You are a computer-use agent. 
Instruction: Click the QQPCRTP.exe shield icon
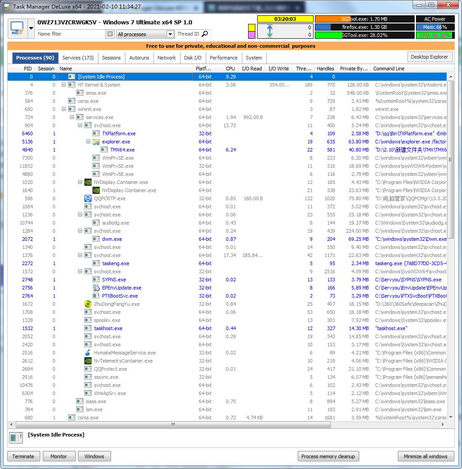point(88,198)
